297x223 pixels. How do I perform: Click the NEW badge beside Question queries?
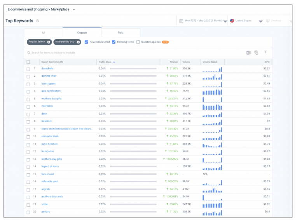165,42
